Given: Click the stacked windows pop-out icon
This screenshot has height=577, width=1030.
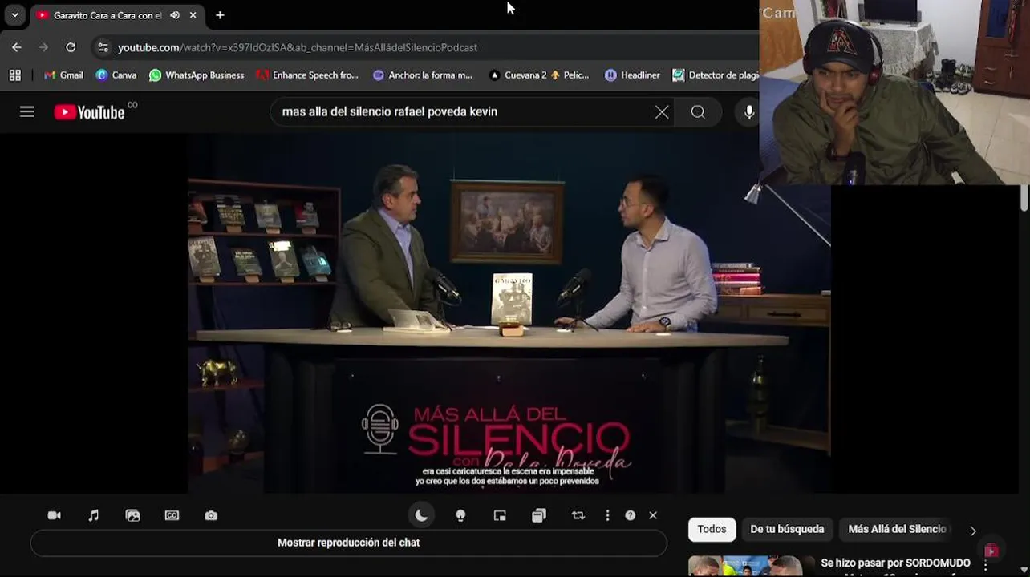Looking at the screenshot, I should click(539, 515).
